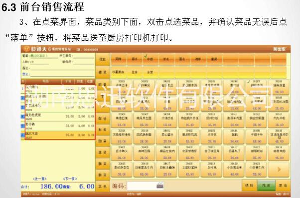Add dish 茶树菇 to the order
300x198 pixels.
pyautogui.click(x=211, y=169)
